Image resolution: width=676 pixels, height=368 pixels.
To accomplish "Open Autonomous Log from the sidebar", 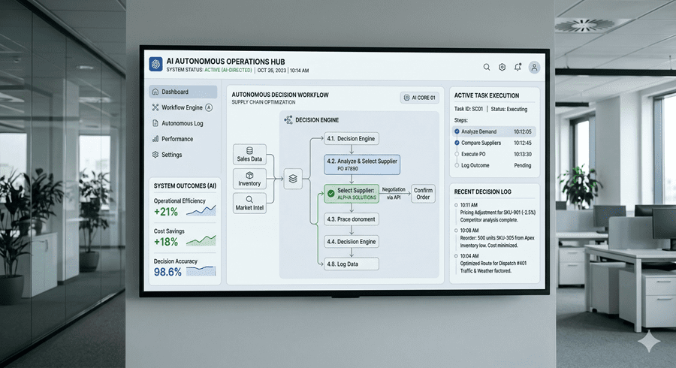I will pyautogui.click(x=182, y=123).
